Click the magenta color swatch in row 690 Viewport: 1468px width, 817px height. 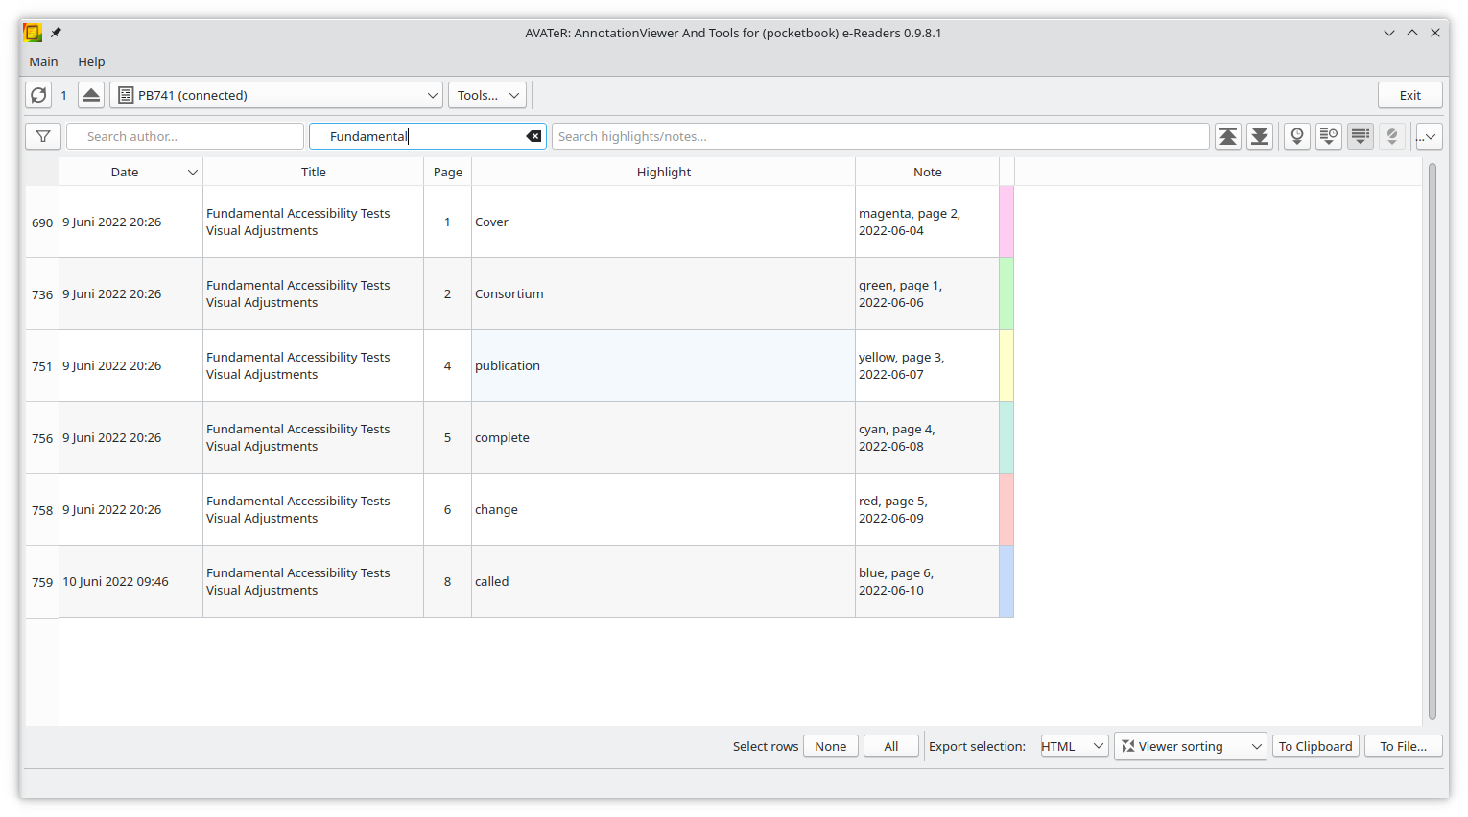1006,222
